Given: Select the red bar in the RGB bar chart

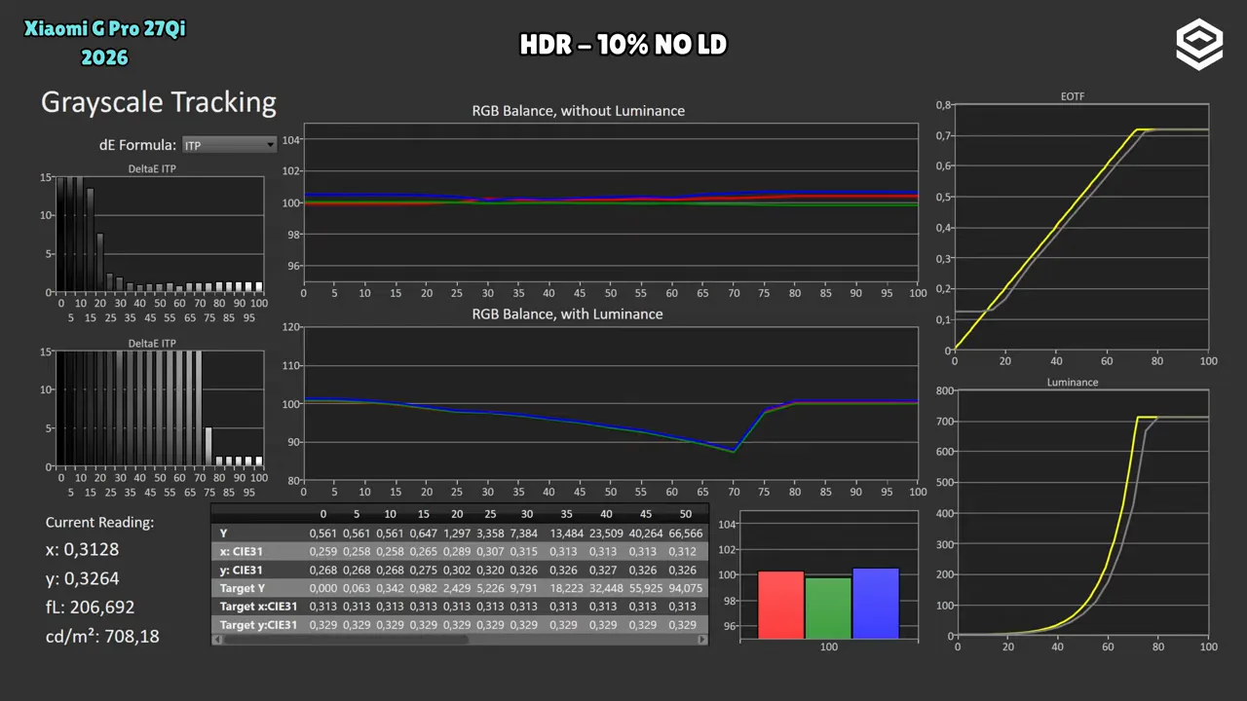Looking at the screenshot, I should (x=780, y=606).
